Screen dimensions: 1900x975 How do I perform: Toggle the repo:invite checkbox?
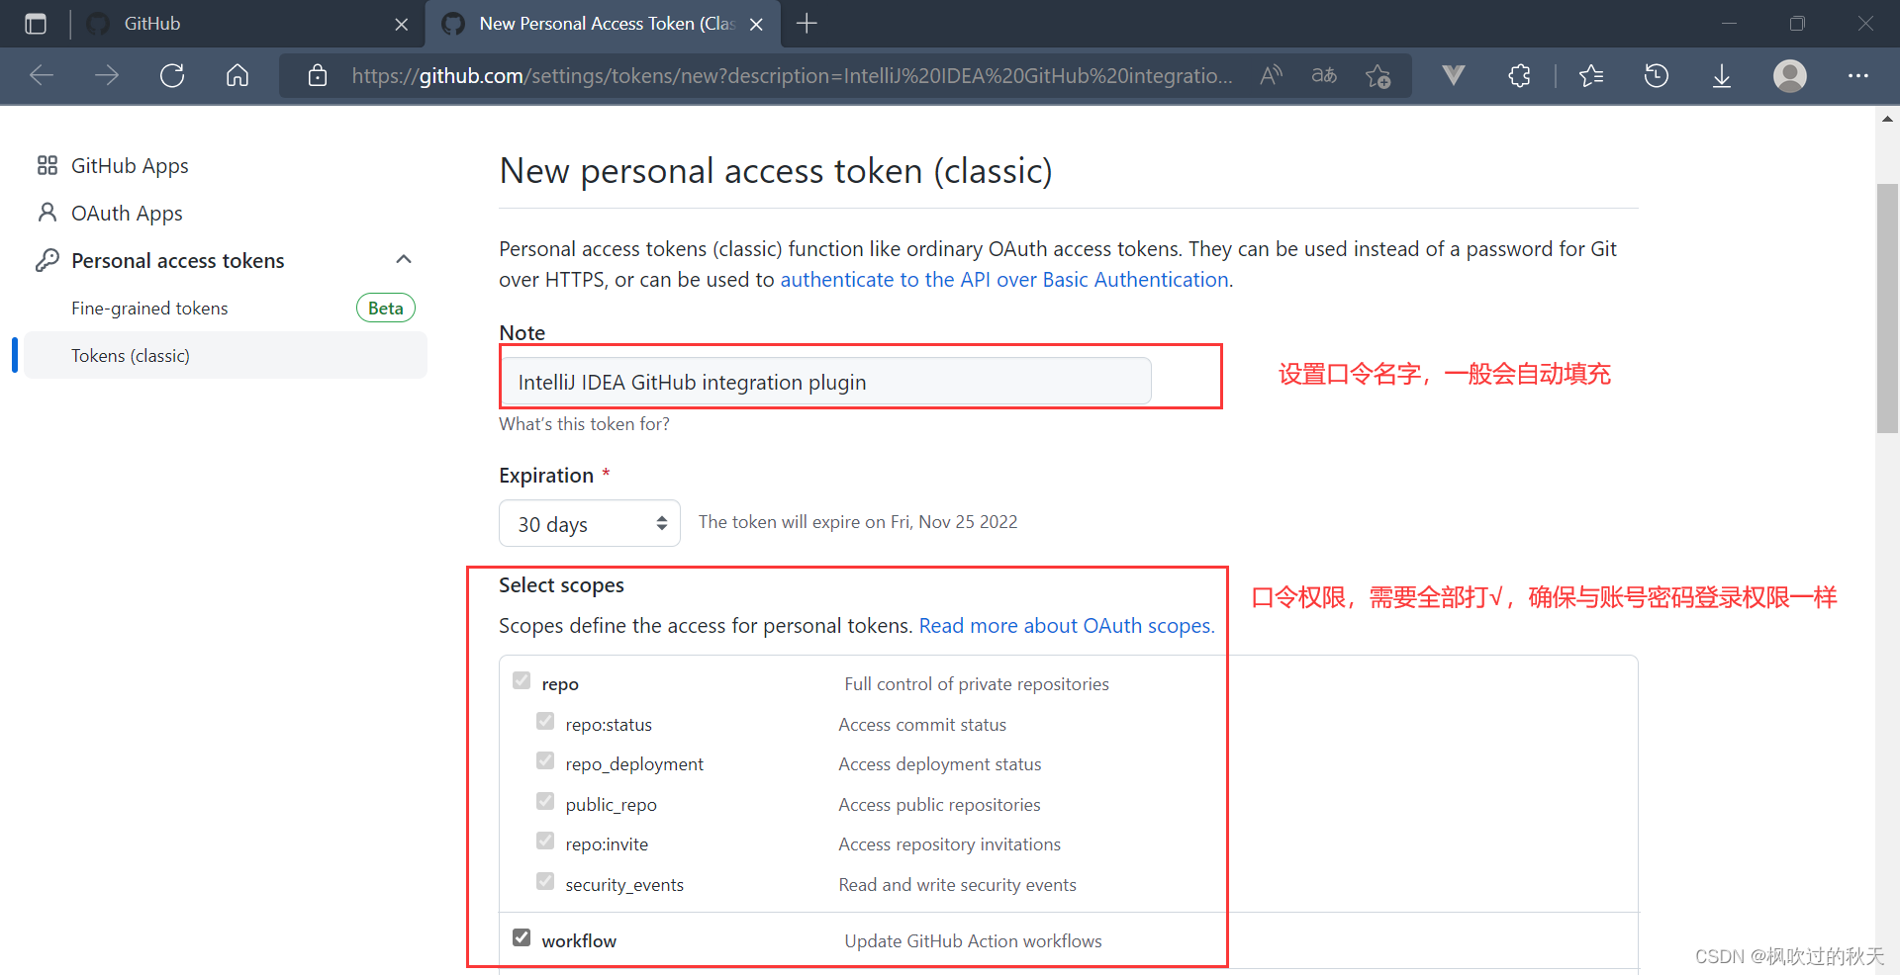pyautogui.click(x=545, y=842)
